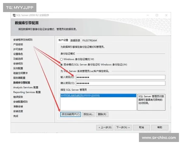The image size is (182, 145).
Task: Click 添加当前用户(C) button
Action: [71, 114]
